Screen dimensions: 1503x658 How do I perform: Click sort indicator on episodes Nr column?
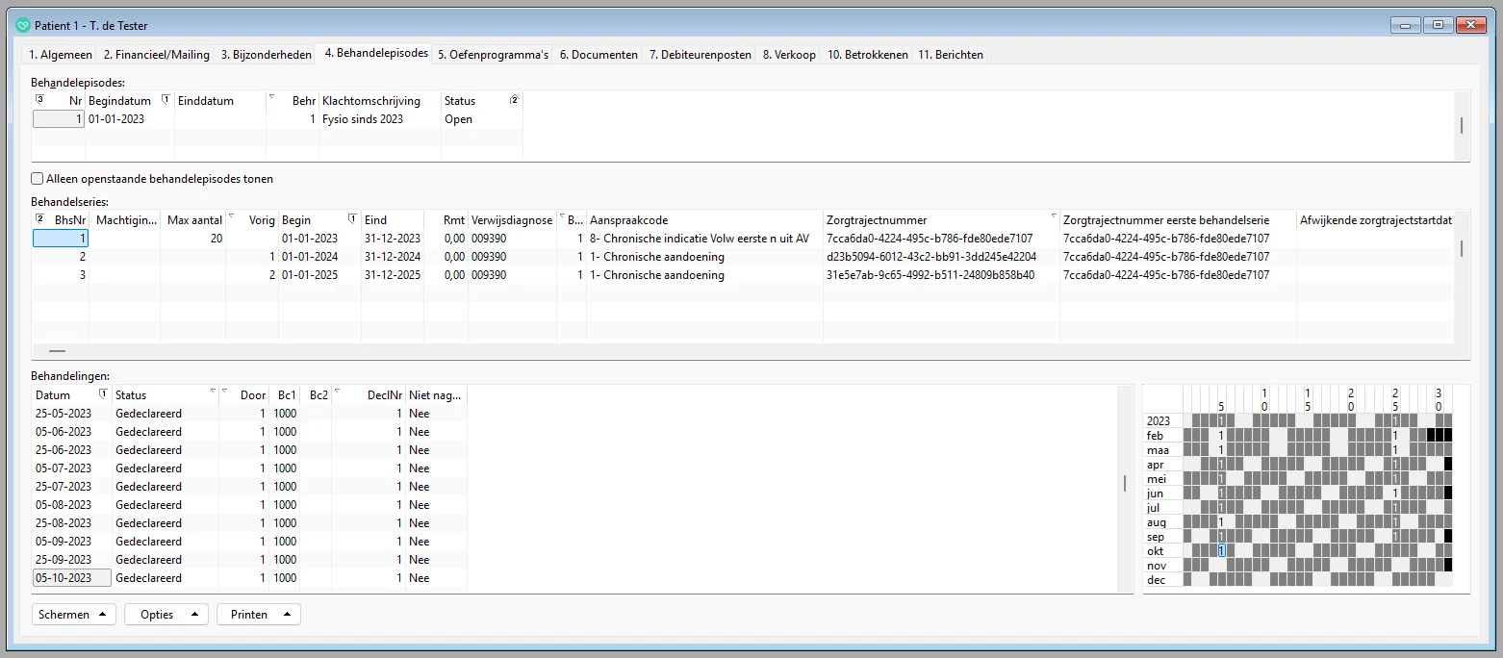39,99
